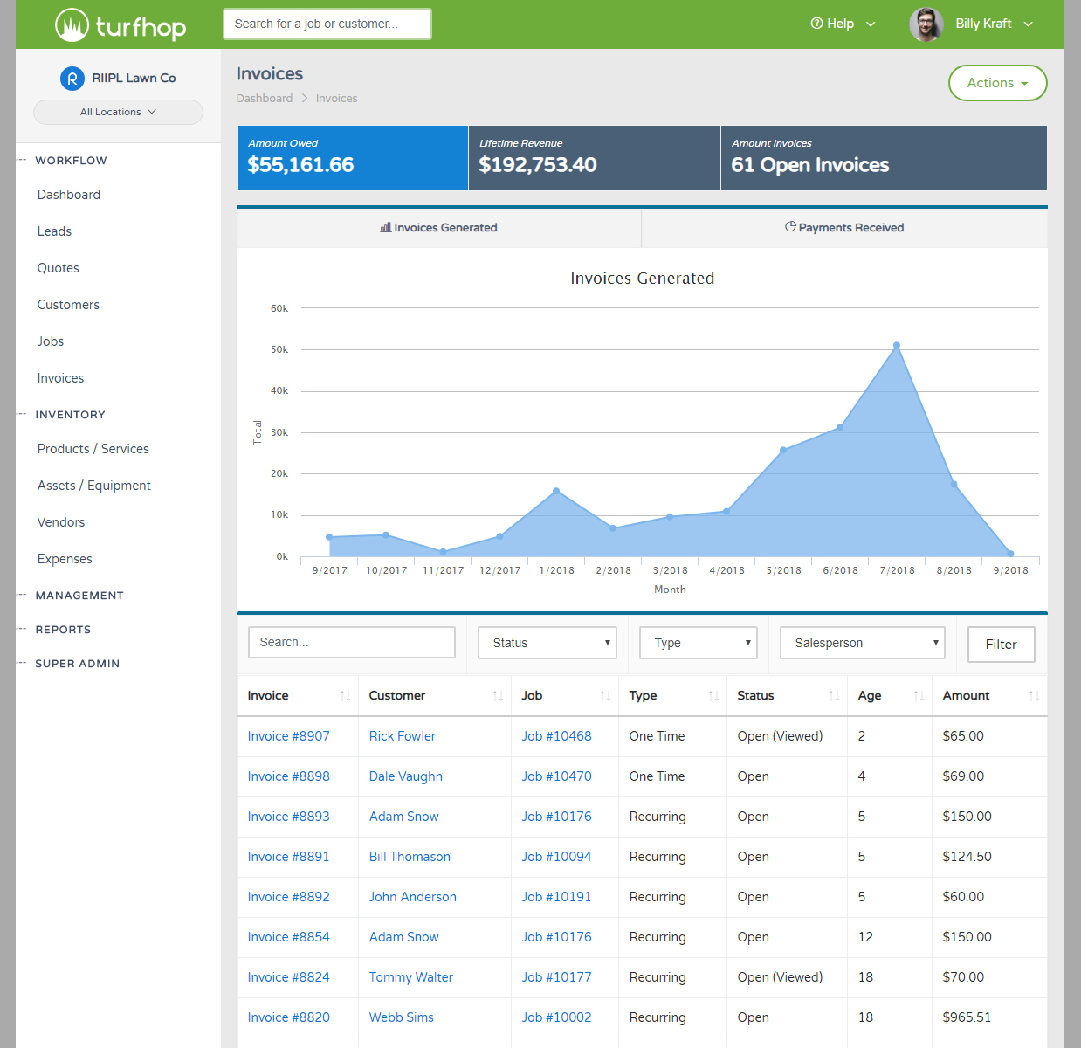The width and height of the screenshot is (1081, 1048).
Task: Click the Filter button
Action: 1001,645
